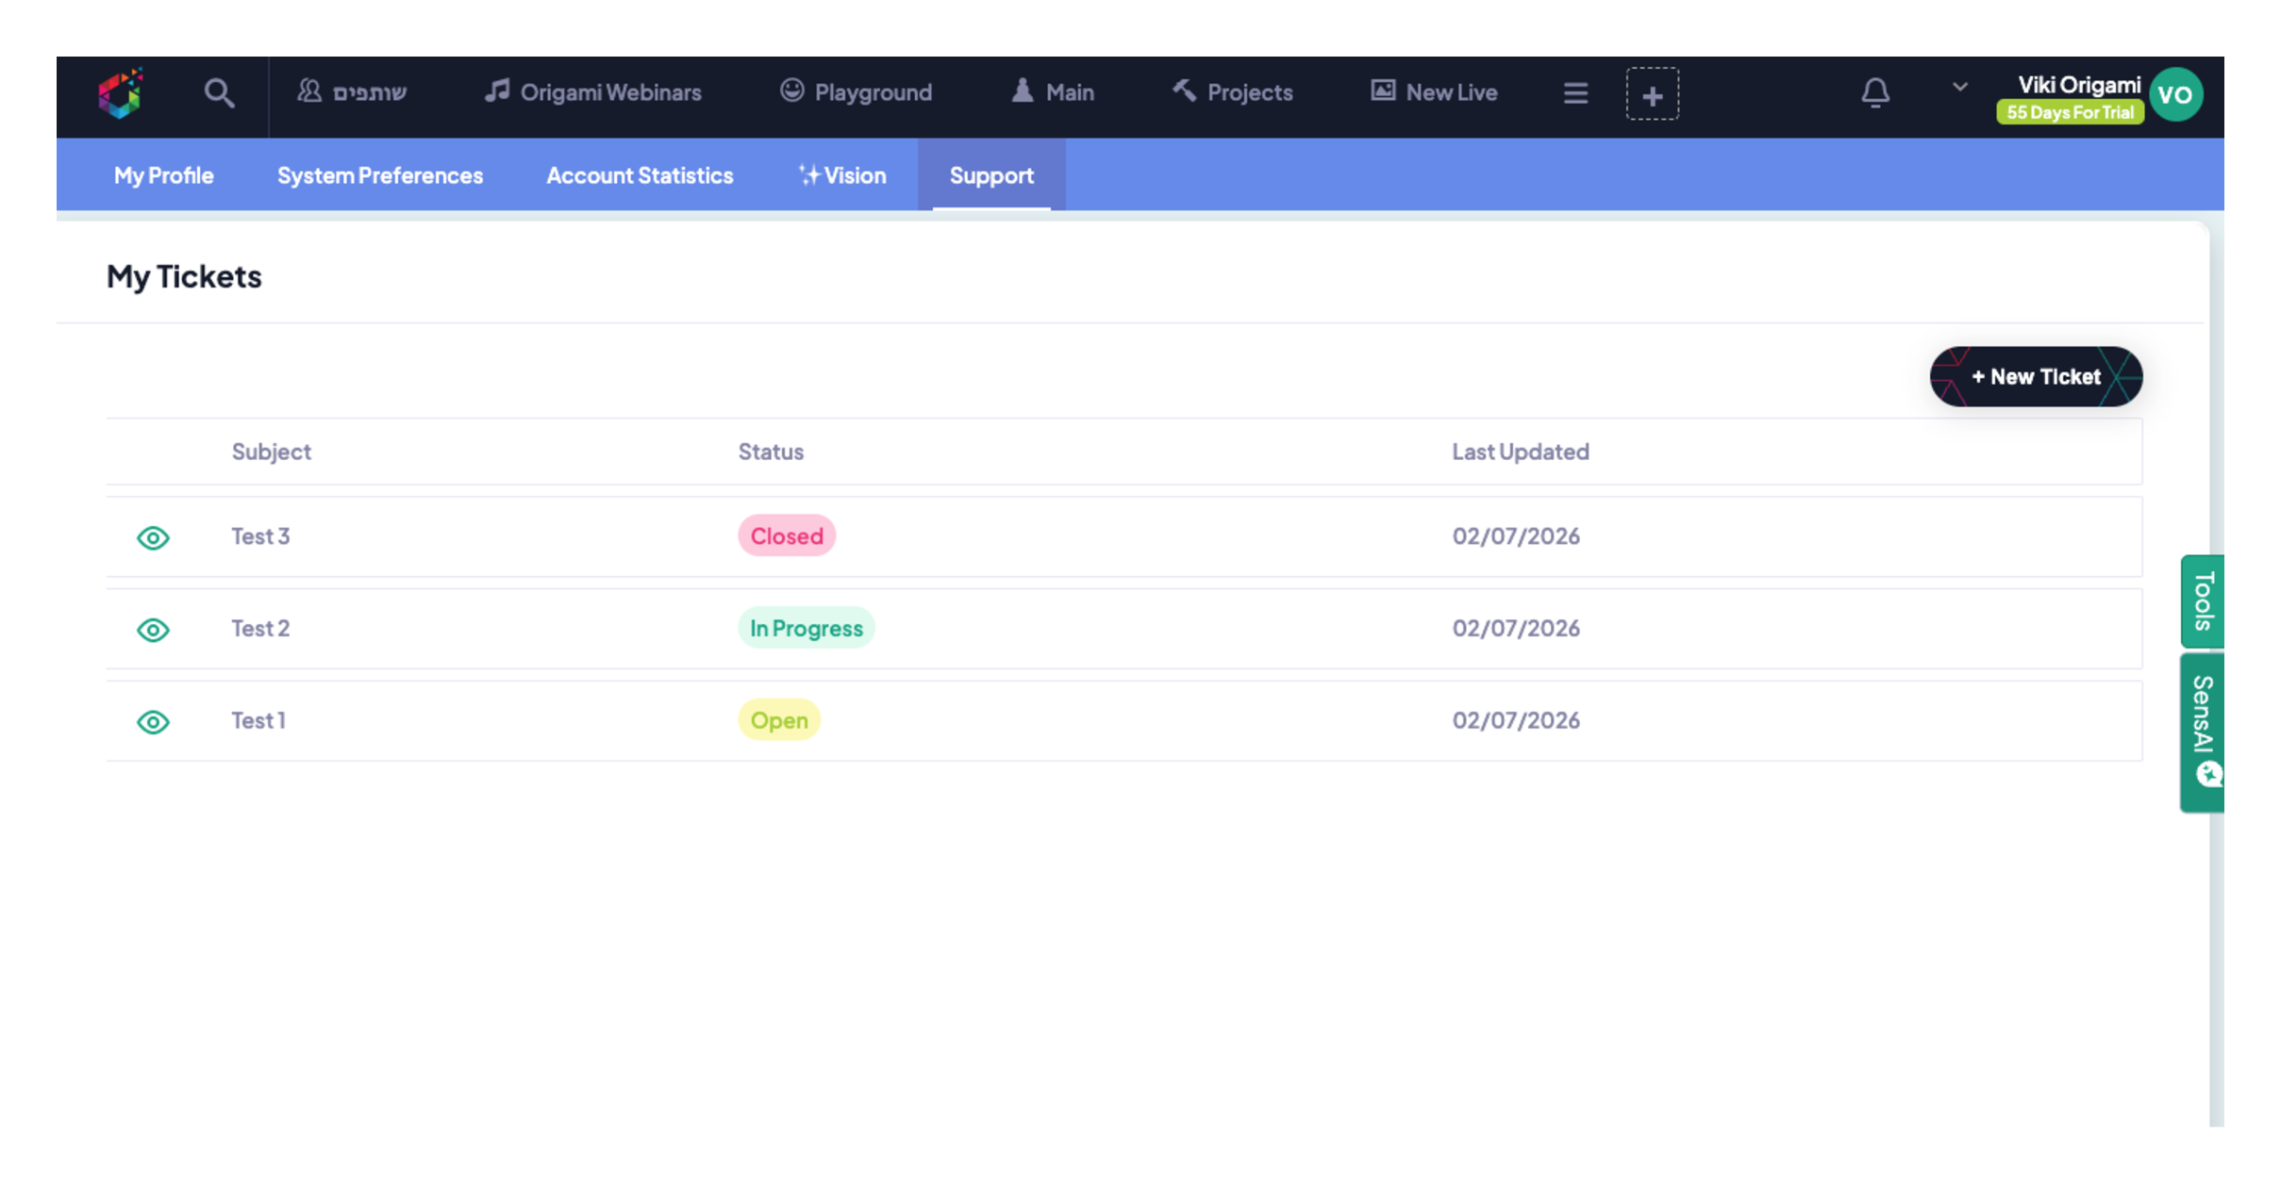Click the Origami hexagon logo
The height and width of the screenshot is (1183, 2281).
pos(121,93)
